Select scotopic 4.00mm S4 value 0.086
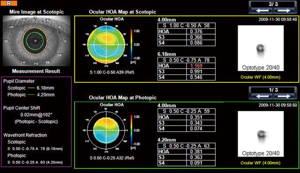 point(196,43)
